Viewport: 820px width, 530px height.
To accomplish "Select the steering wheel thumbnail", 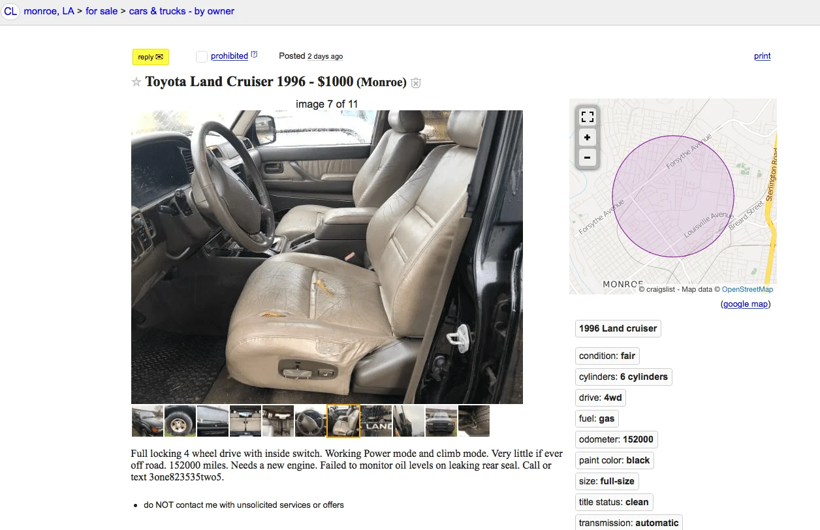I will tap(311, 421).
